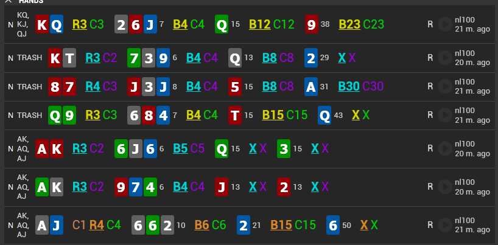Click the green 7 flop card in K T row
Viewport: 498px width, 245px height.
click(x=134, y=57)
